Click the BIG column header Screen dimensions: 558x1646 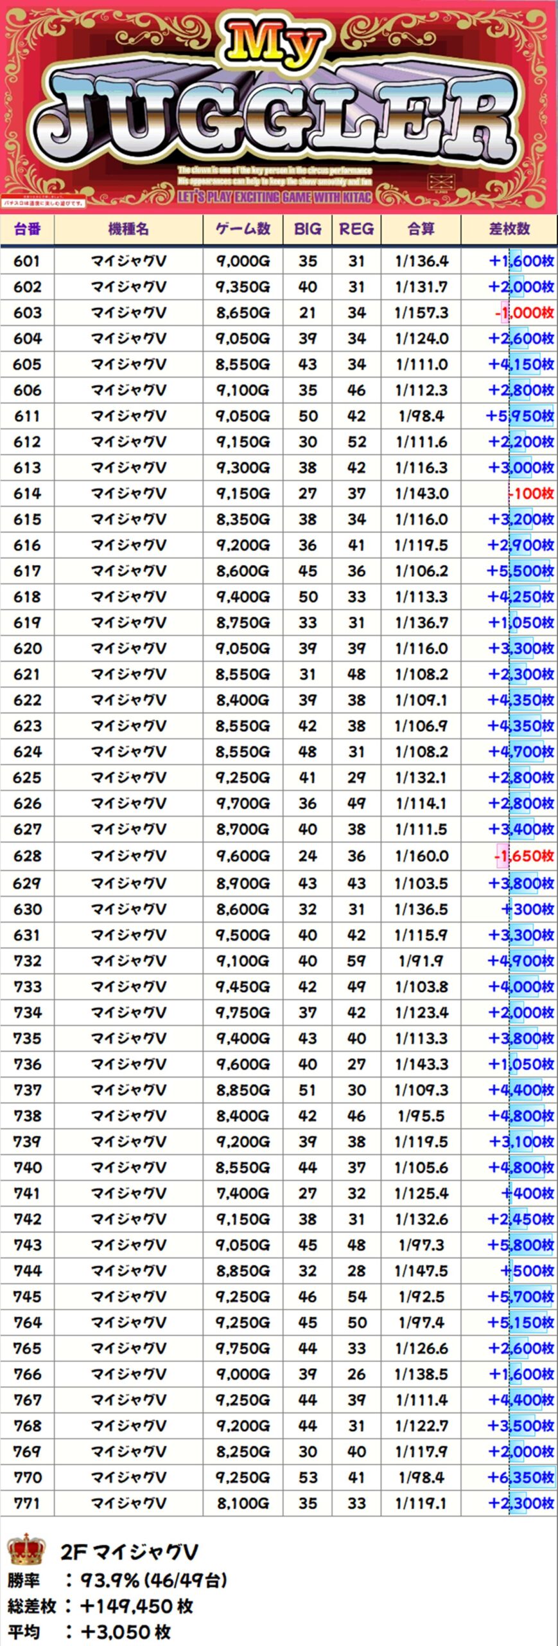(x=308, y=229)
